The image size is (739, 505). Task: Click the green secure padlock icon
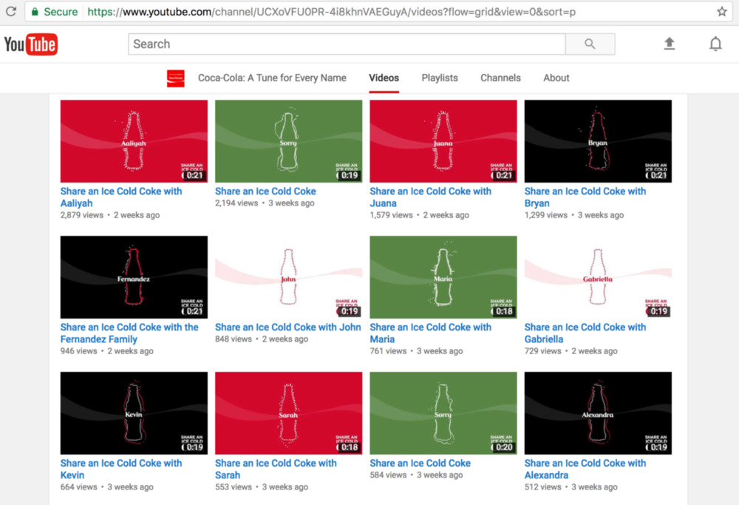pyautogui.click(x=35, y=12)
